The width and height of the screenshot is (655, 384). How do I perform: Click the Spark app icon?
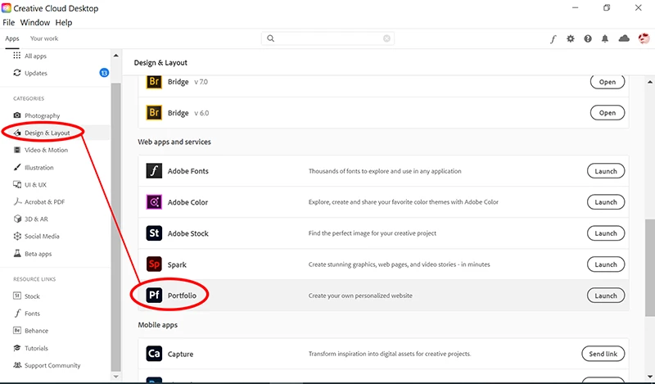tap(154, 264)
